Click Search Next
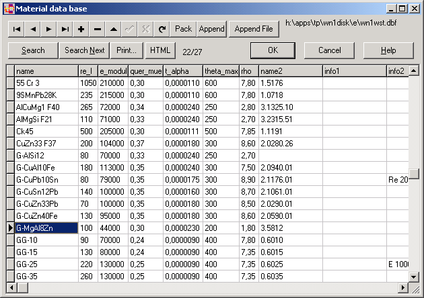 click(84, 50)
